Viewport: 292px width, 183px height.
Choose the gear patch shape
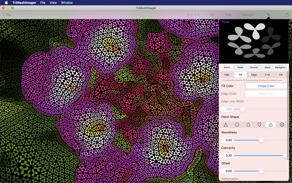pyautogui.click(x=282, y=125)
